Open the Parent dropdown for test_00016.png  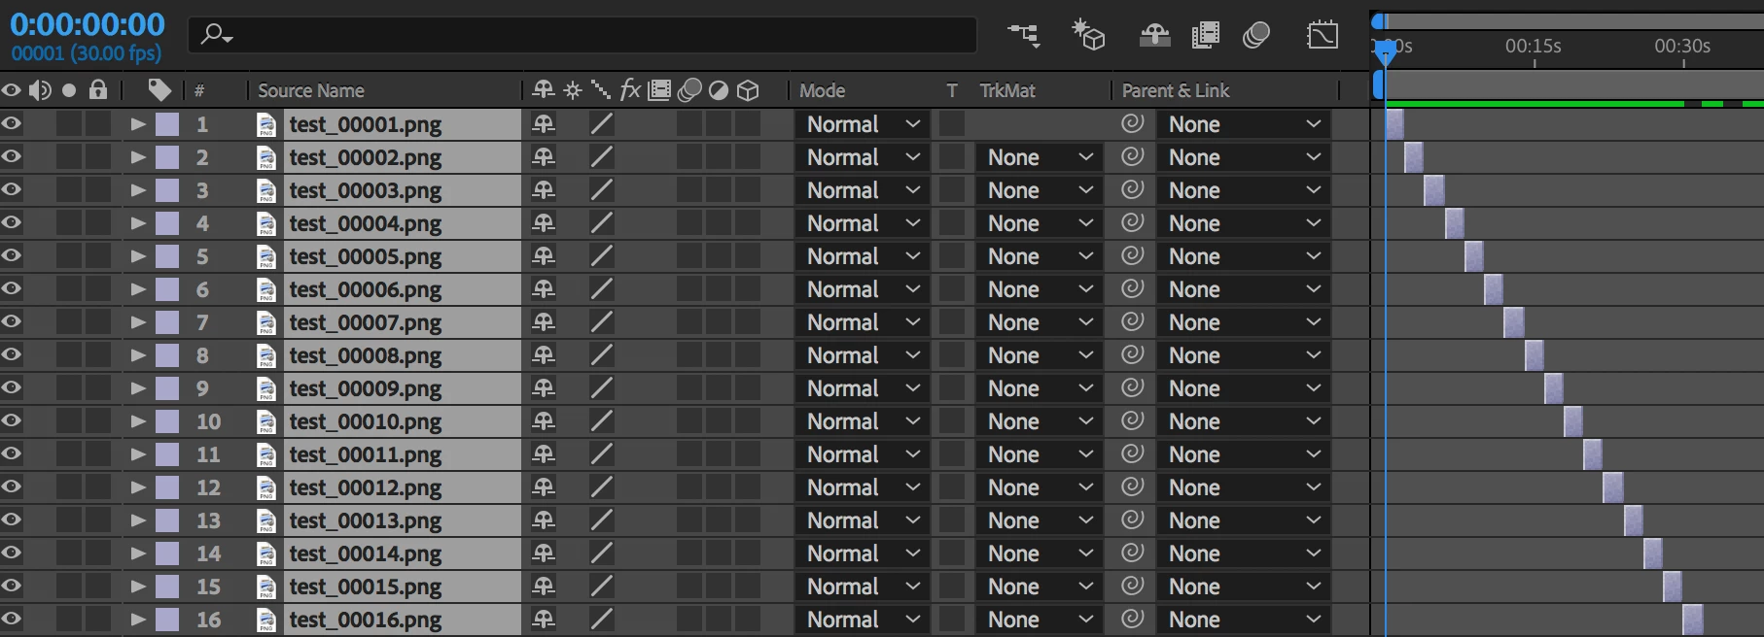point(1243,619)
